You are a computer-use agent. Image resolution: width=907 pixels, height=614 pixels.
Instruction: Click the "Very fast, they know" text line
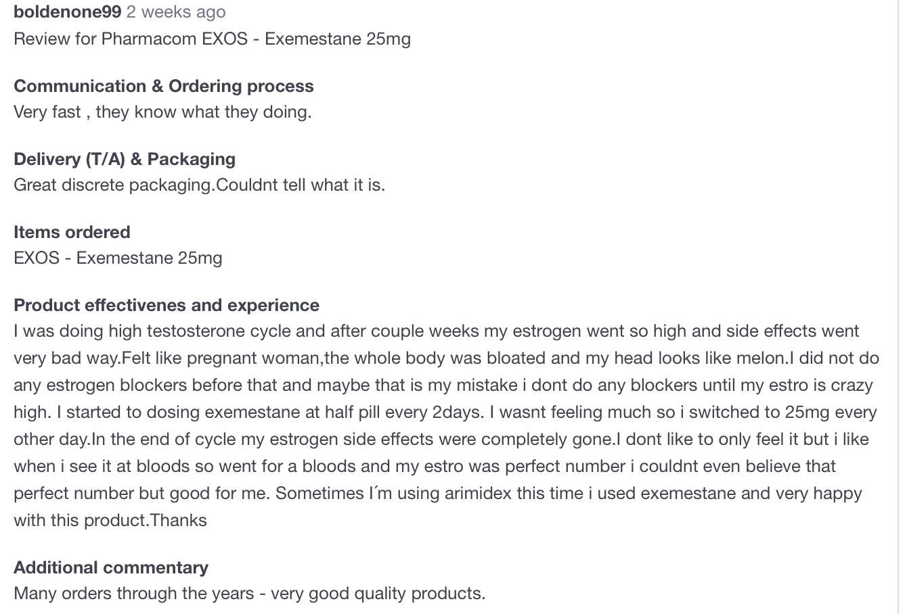click(162, 112)
